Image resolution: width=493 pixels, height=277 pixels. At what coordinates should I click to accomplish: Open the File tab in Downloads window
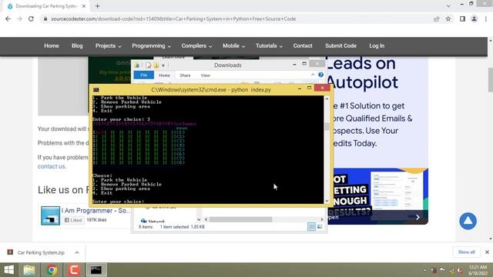pyautogui.click(x=144, y=75)
